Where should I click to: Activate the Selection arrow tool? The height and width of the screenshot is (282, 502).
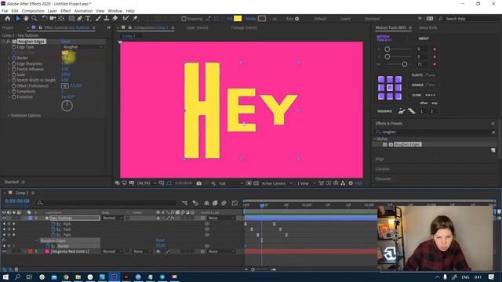(x=17, y=19)
